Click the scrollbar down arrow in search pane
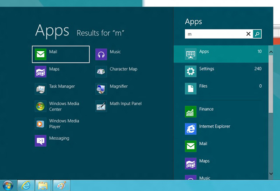 (x=271, y=174)
